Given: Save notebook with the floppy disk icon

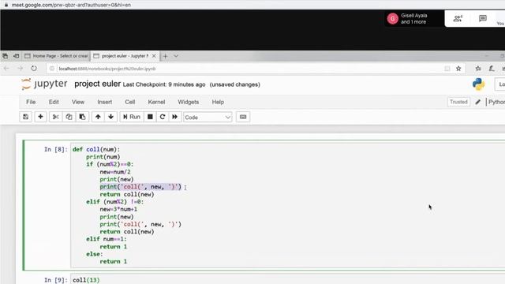Looking at the screenshot, I should click(x=25, y=117).
